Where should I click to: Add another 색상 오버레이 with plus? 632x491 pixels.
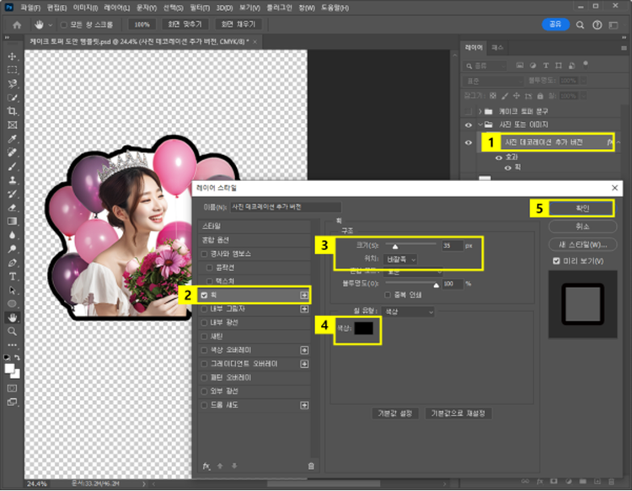coord(304,350)
